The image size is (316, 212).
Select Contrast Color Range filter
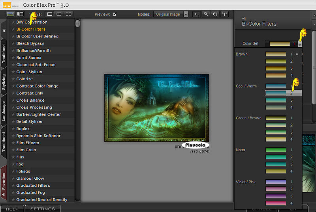coord(37,86)
